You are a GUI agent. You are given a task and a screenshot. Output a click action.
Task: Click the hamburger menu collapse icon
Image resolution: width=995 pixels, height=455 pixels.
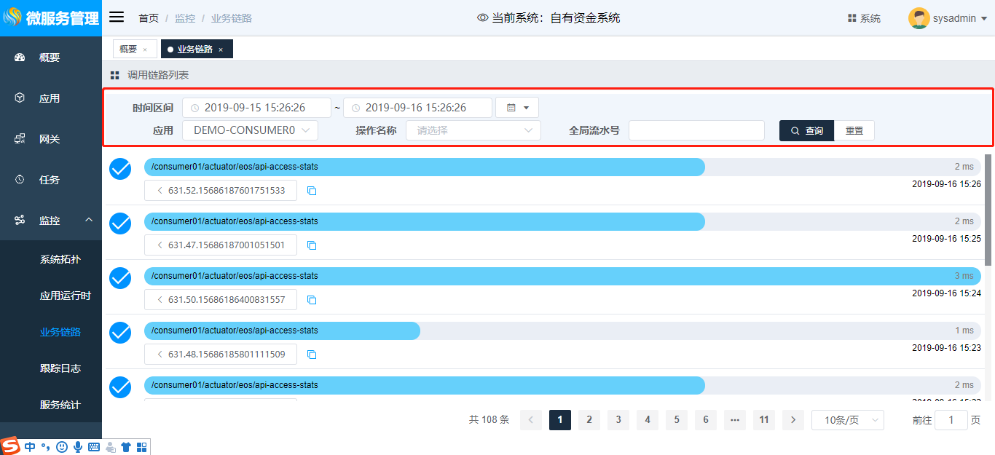click(x=117, y=17)
